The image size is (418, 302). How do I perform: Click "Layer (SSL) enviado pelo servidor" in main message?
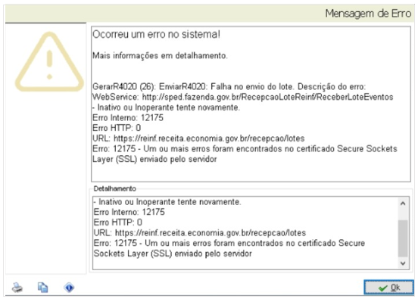click(154, 160)
